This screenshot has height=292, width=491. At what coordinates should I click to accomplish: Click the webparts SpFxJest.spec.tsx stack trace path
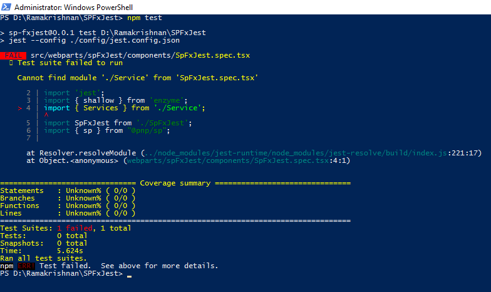point(228,160)
